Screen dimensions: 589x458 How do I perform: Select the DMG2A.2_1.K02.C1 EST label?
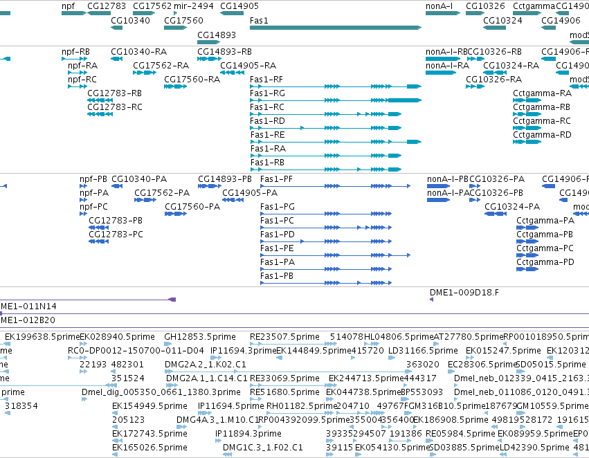pos(206,365)
